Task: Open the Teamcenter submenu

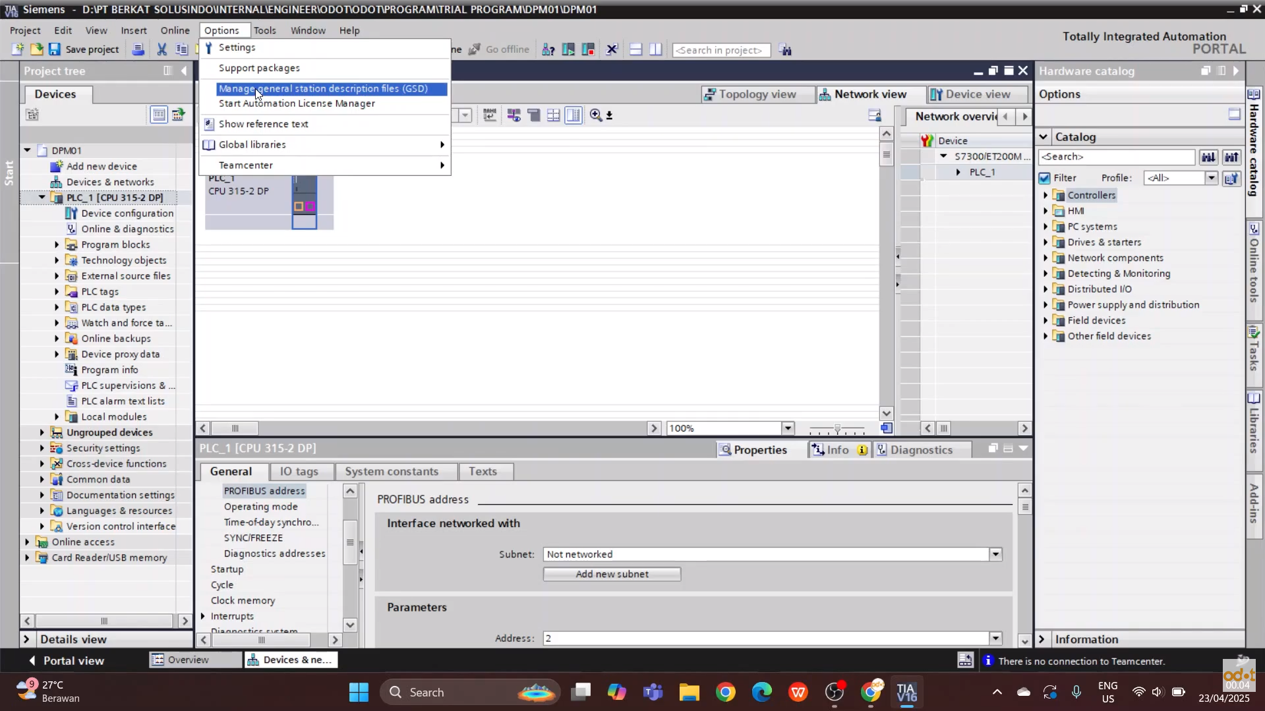Action: click(325, 165)
